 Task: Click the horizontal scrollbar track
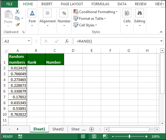[152, 129]
